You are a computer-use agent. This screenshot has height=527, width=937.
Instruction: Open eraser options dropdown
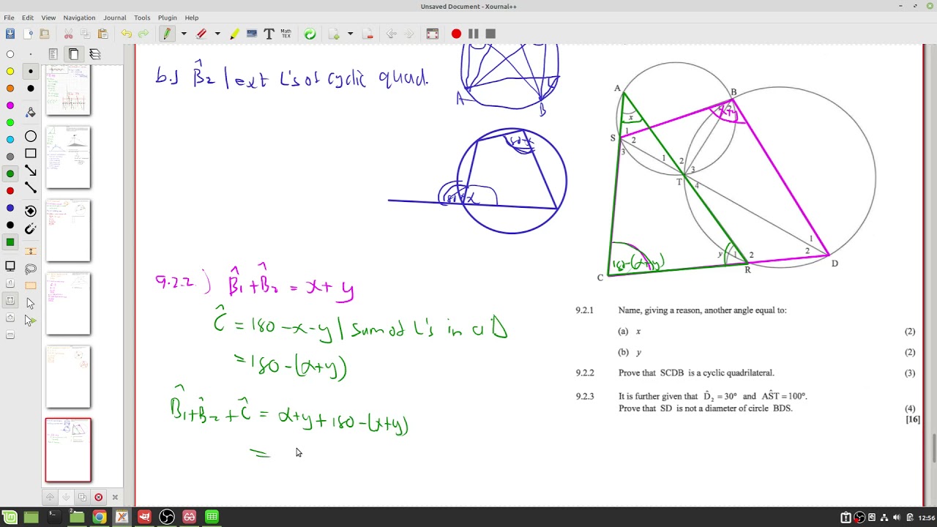click(x=217, y=34)
